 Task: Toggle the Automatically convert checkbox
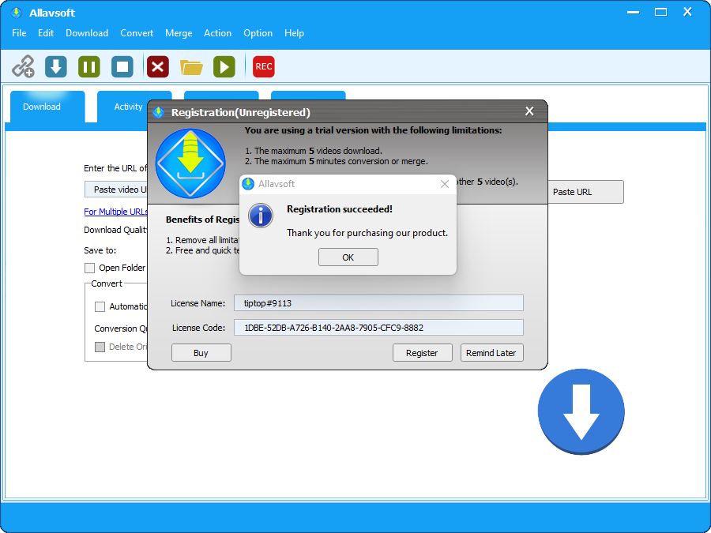tap(100, 306)
